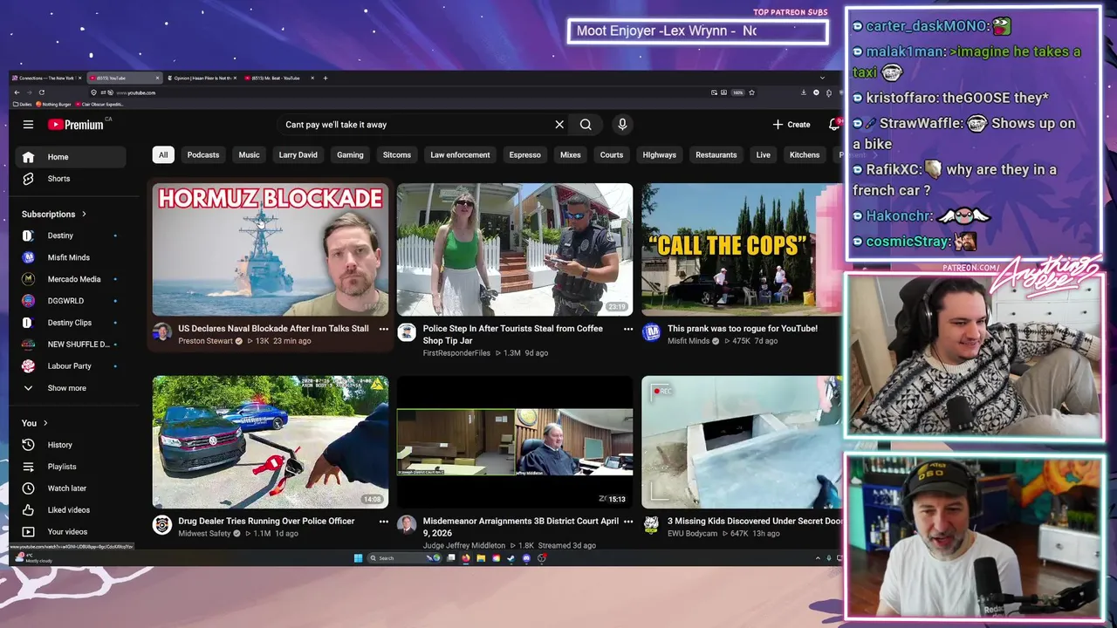Open Judge Jeffrey Middleton channel avatar

tap(407, 524)
